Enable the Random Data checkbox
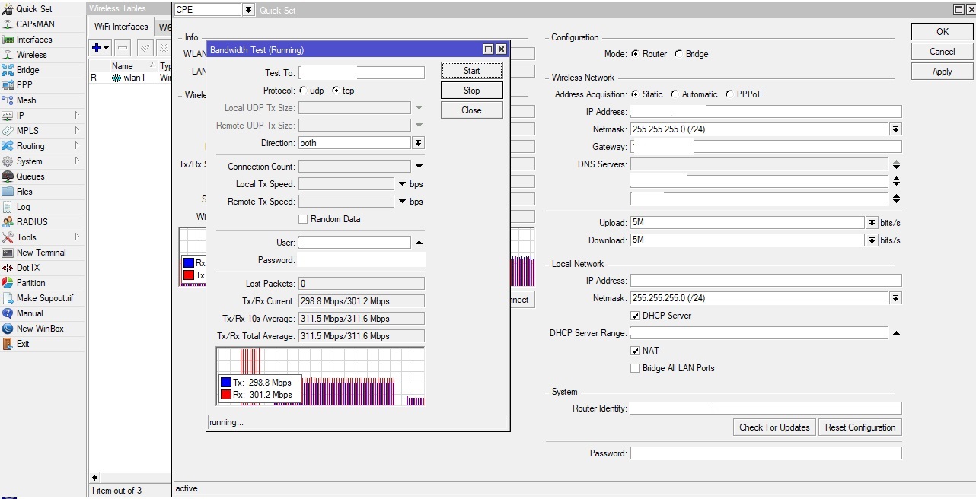 pos(303,219)
